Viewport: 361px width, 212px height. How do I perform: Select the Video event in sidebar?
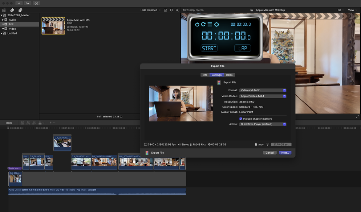tap(20, 29)
